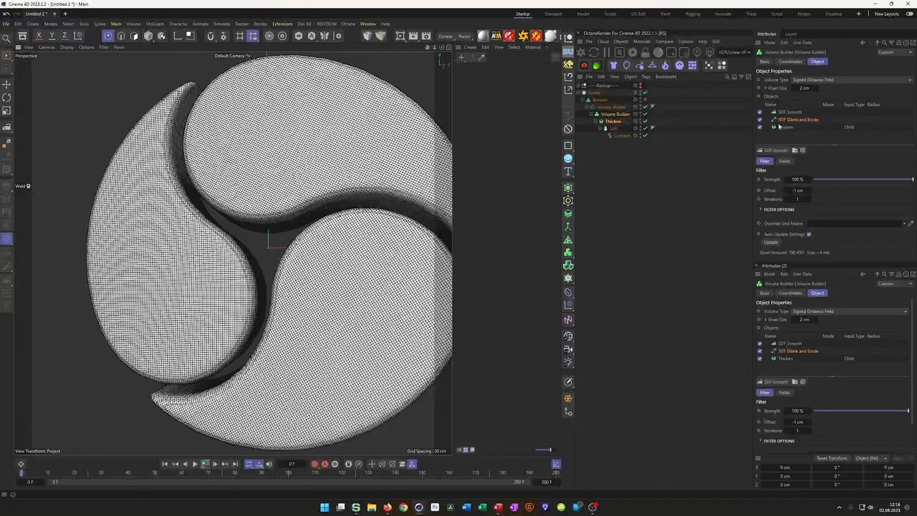Screen dimensions: 917x516
Task: Click the Render to Picture Viewer clapperboard icon
Action: (413, 36)
